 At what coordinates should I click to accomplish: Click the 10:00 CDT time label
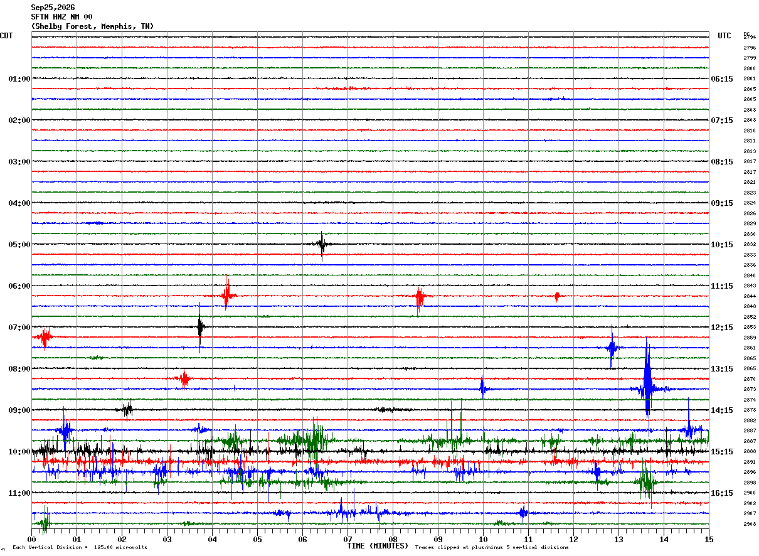pyautogui.click(x=19, y=452)
